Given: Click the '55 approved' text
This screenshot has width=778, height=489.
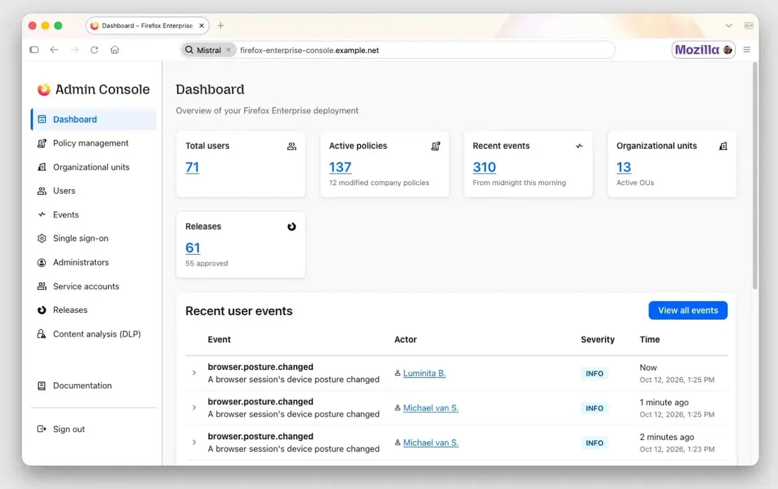Looking at the screenshot, I should (x=207, y=264).
